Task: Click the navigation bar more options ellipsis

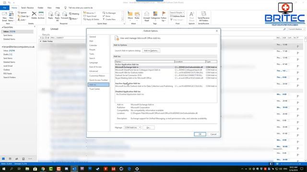Action: coord(30,159)
